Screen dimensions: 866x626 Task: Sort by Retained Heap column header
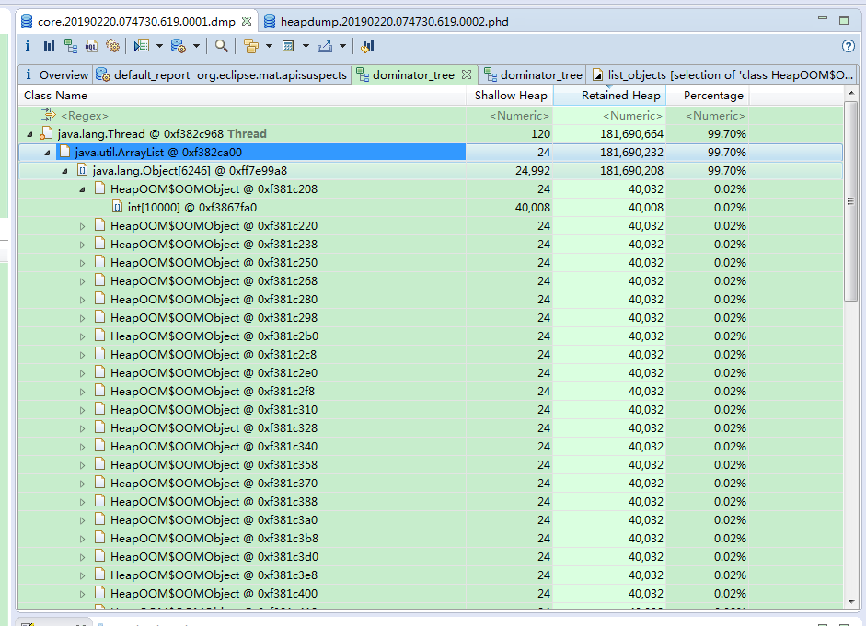pyautogui.click(x=620, y=96)
